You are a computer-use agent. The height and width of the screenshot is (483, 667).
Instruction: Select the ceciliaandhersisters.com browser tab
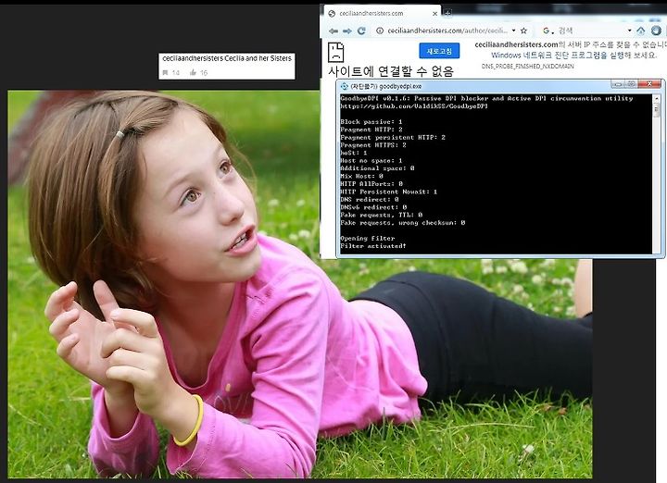click(383, 14)
